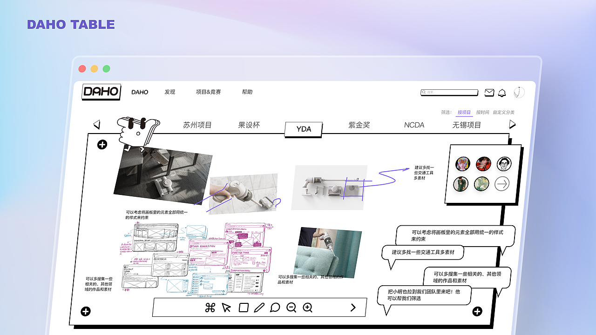This screenshot has height=335, width=596.
Task: Switch to the 紫金奖 tab
Action: pos(359,125)
